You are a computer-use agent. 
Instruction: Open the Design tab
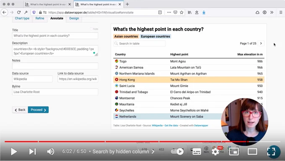point(74,18)
